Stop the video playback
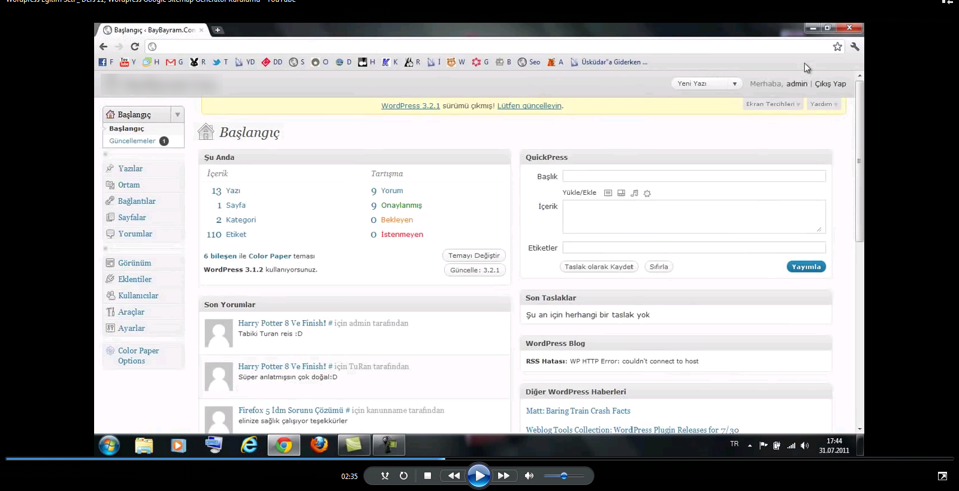This screenshot has height=491, width=959. click(x=427, y=475)
